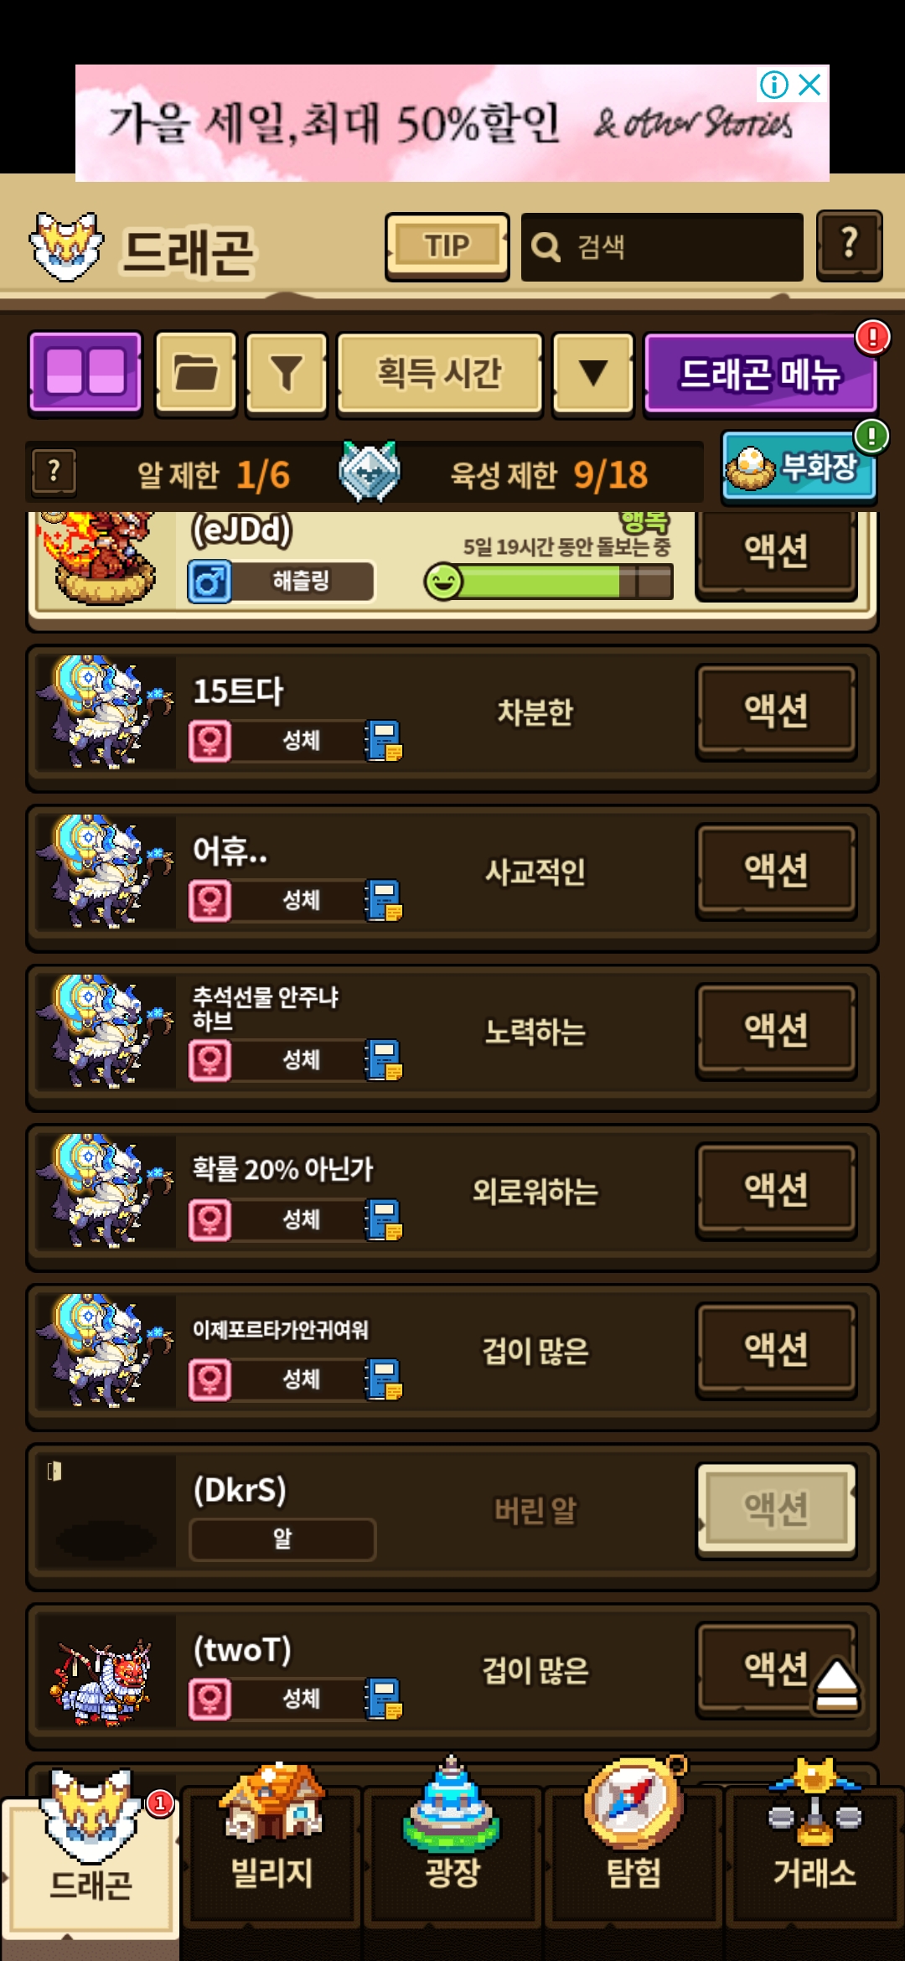905x1961 pixels.
Task: Switch to the 탐험 compass tab
Action: point(633,1843)
